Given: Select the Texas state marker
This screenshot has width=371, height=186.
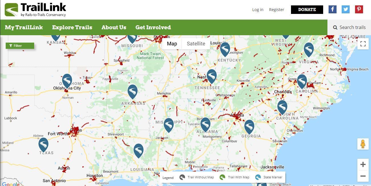Looking at the screenshot, I should point(43,145).
